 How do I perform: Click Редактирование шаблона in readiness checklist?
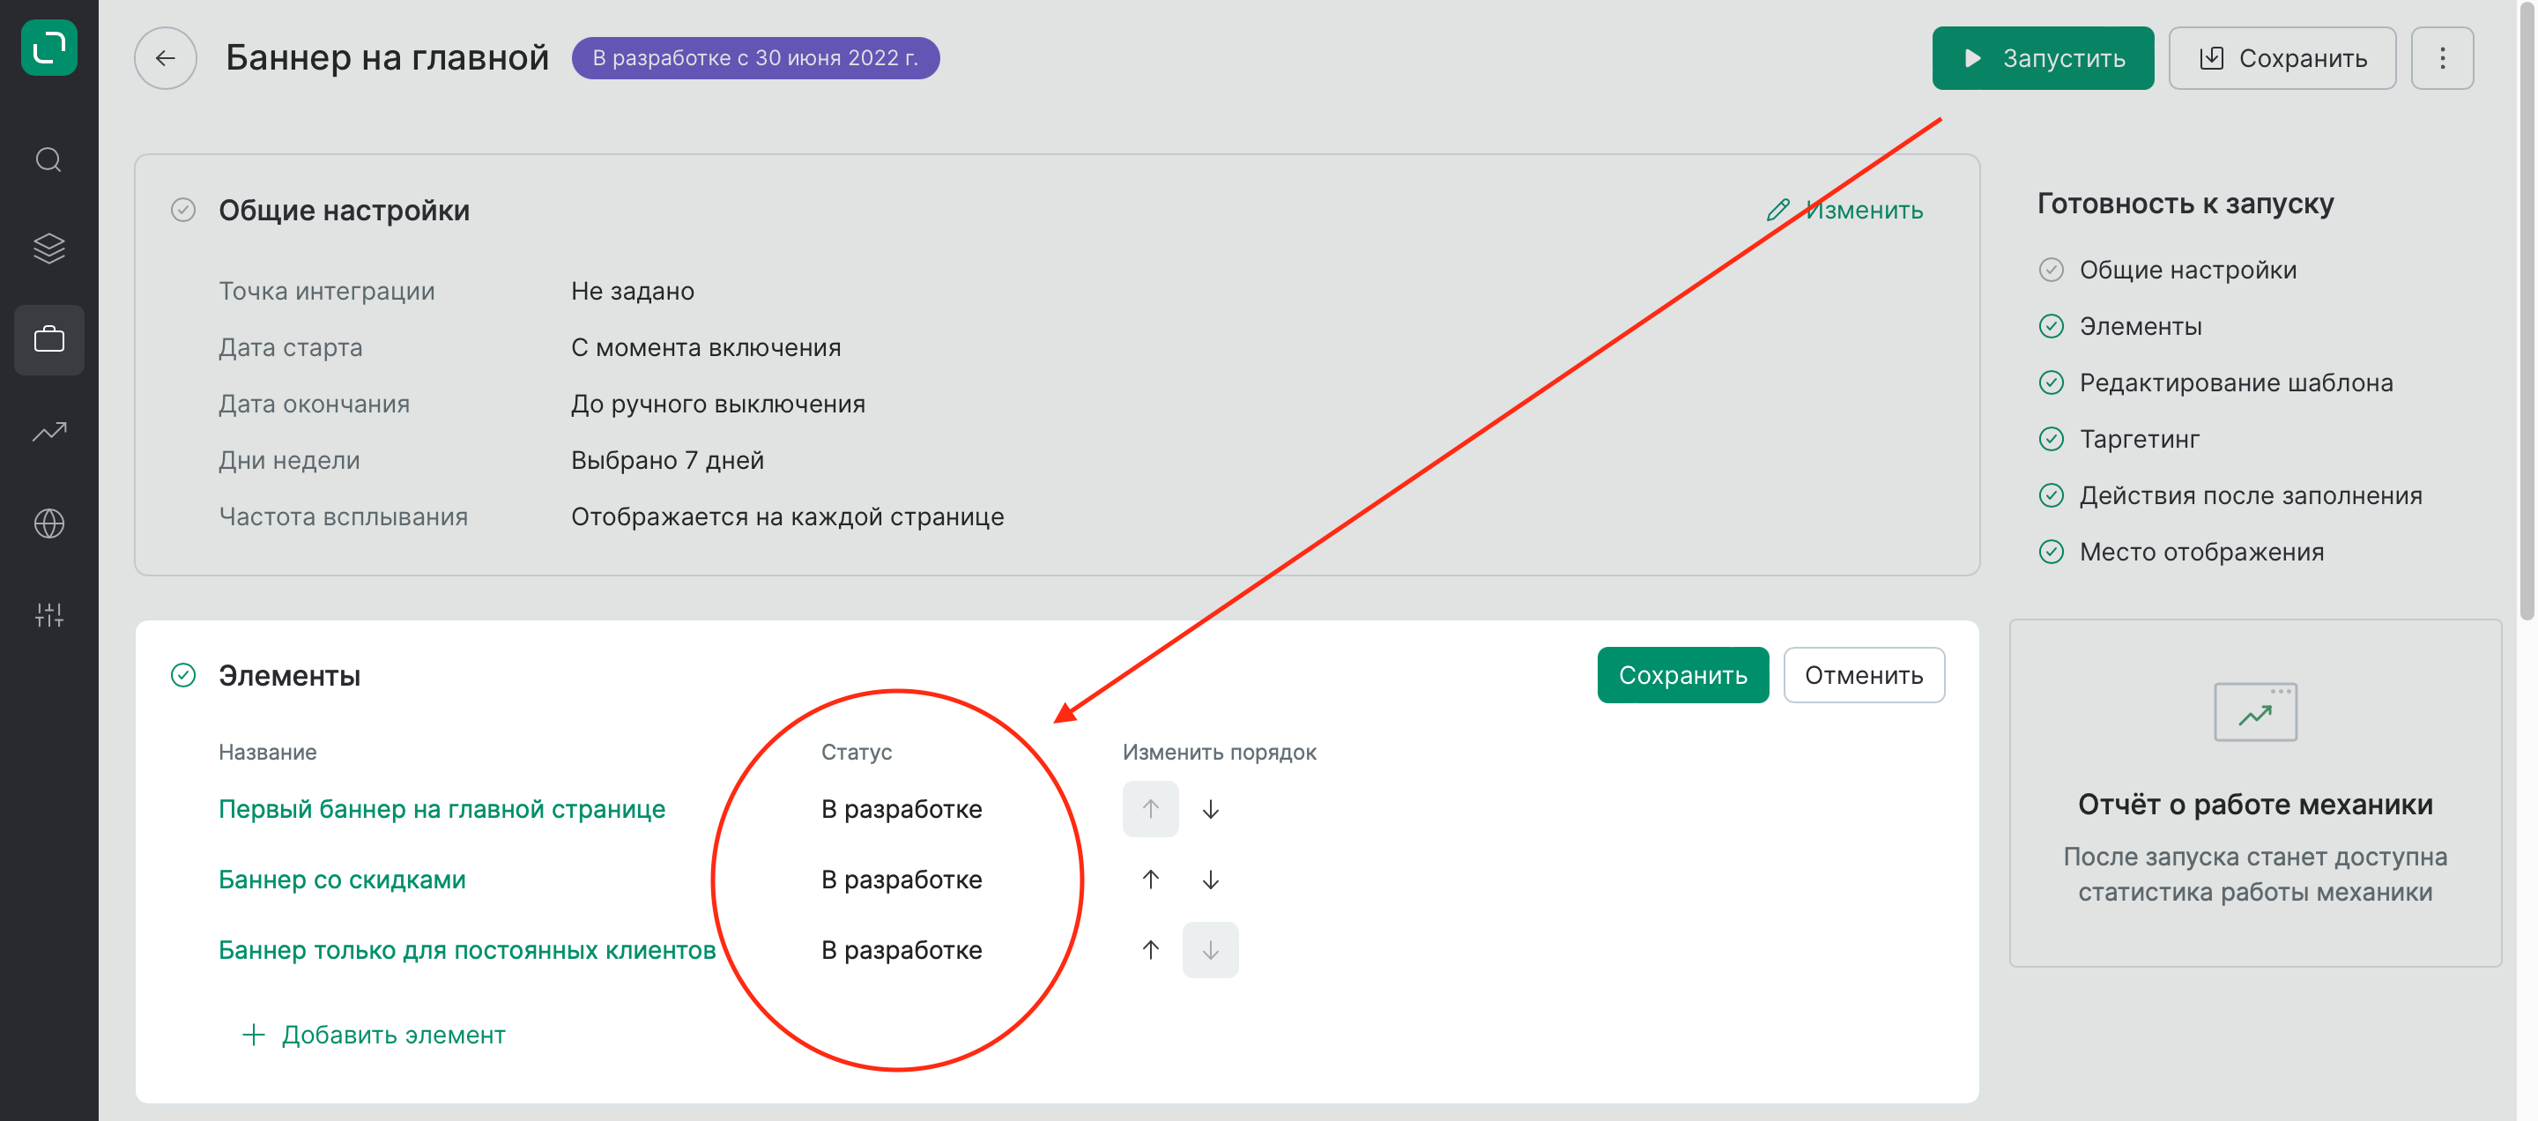pyautogui.click(x=2236, y=382)
